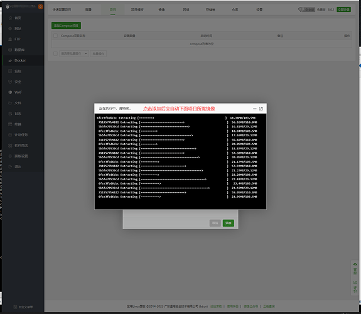Toggle the select-all checkbox in Compose table header
This screenshot has height=314, width=361.
click(55, 36)
